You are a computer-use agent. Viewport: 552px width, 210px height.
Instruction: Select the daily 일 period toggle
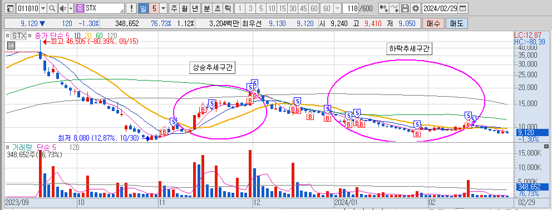(143, 8)
